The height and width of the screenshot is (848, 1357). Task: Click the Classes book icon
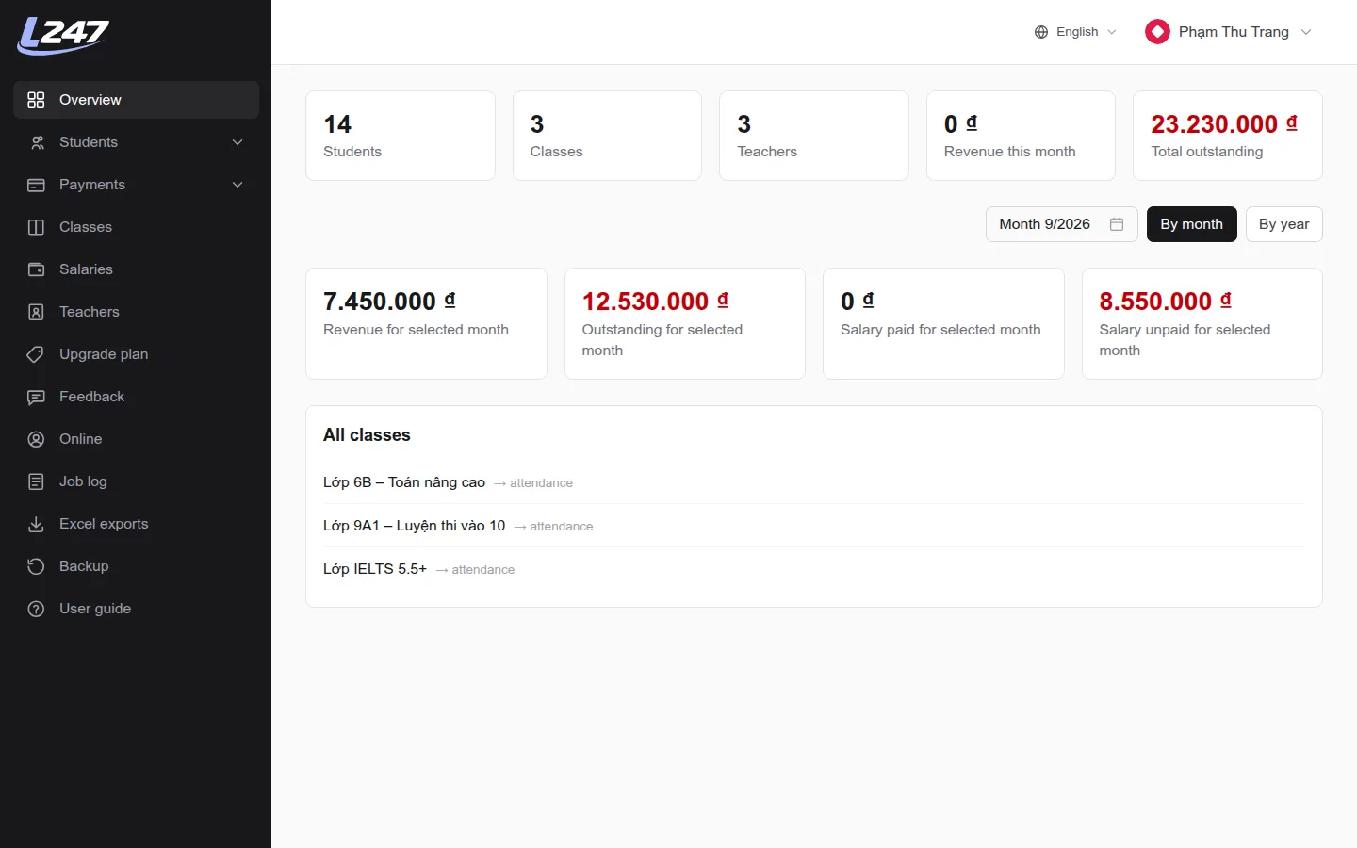36,227
